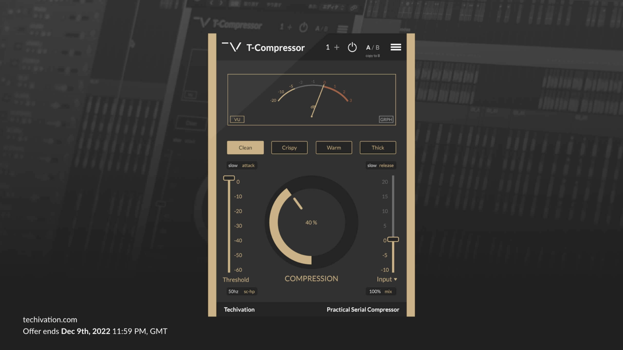
Task: Open the hamburger menu
Action: tap(396, 47)
